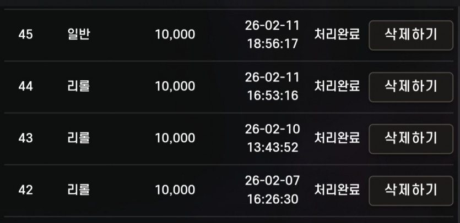Click the 10,000 amount in row 43
The height and width of the screenshot is (223, 460).
point(175,138)
